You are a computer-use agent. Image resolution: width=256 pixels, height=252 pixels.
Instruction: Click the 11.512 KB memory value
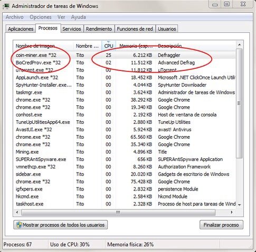141,62
